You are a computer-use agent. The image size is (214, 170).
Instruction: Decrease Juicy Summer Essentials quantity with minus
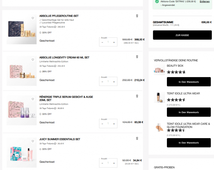(x=102, y=163)
